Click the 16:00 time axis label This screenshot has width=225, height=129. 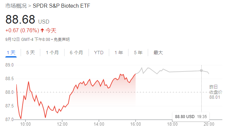135,124
